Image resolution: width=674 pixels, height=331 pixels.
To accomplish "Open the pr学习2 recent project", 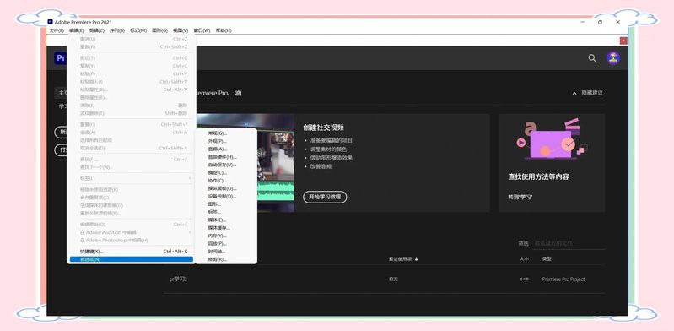I will click(178, 279).
